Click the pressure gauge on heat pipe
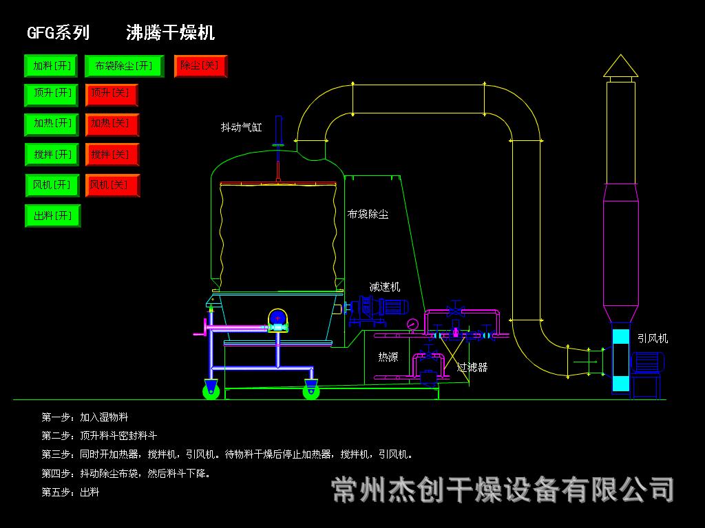Image resolution: width=705 pixels, height=528 pixels. [412, 324]
